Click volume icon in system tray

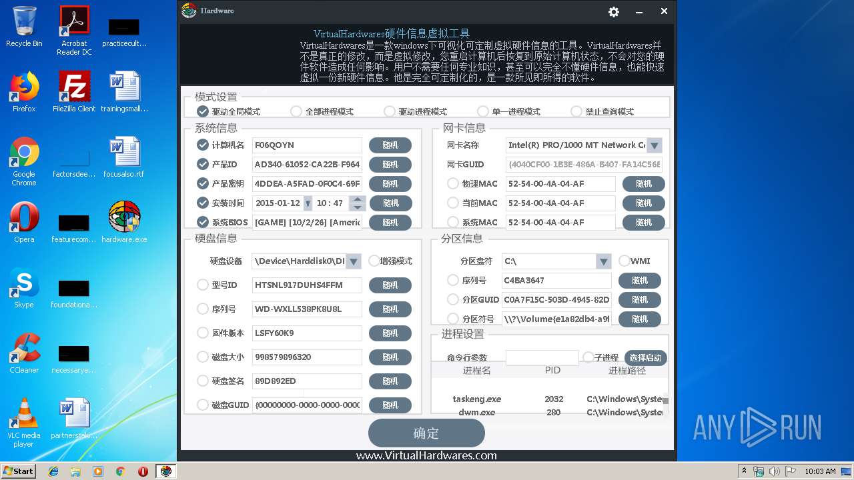pos(774,471)
